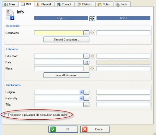Select the Info tab
Image resolution: width=156 pixels, height=135 pixels.
tap(27, 4)
